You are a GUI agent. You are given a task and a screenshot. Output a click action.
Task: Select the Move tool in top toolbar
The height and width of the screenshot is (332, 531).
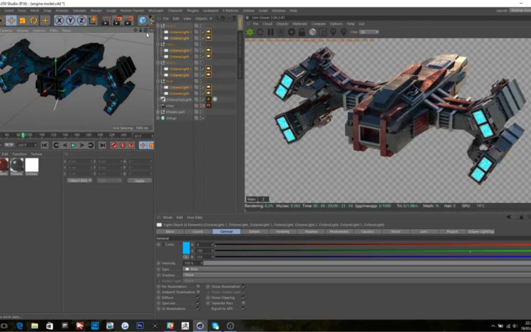(x=11, y=20)
